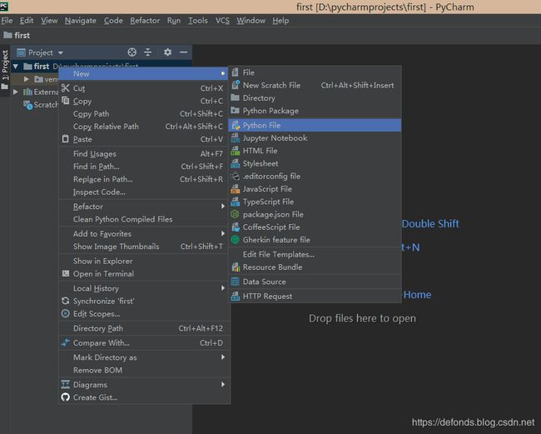Select Directory Path entry
This screenshot has width=541, height=434.
tap(144, 328)
